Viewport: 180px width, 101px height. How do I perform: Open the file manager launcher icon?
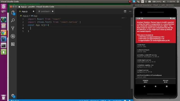(x=4, y=26)
